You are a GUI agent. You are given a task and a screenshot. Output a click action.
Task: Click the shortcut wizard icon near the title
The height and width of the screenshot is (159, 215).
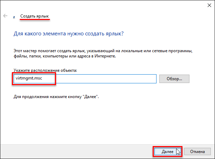[14, 17]
